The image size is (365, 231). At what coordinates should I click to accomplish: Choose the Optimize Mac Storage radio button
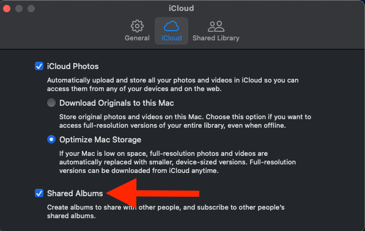(x=51, y=139)
